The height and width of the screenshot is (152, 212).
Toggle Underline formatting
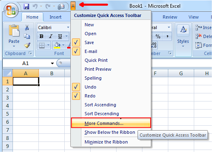(60, 36)
